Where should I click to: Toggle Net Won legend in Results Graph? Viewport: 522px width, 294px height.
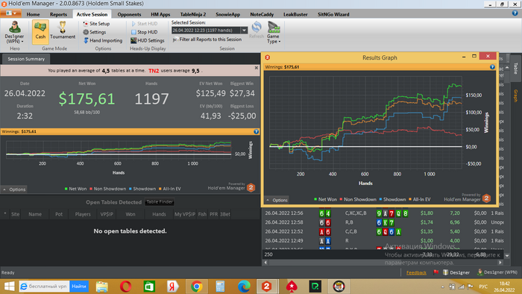(x=325, y=199)
